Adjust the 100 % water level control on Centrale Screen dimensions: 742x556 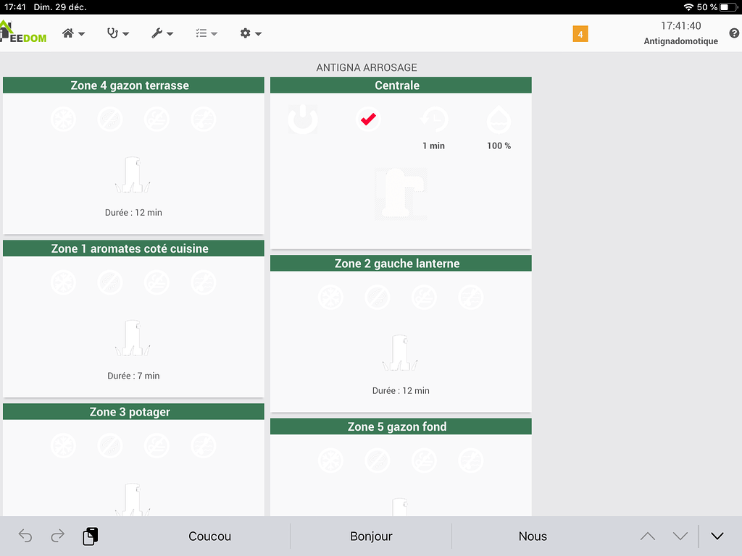coord(499,119)
